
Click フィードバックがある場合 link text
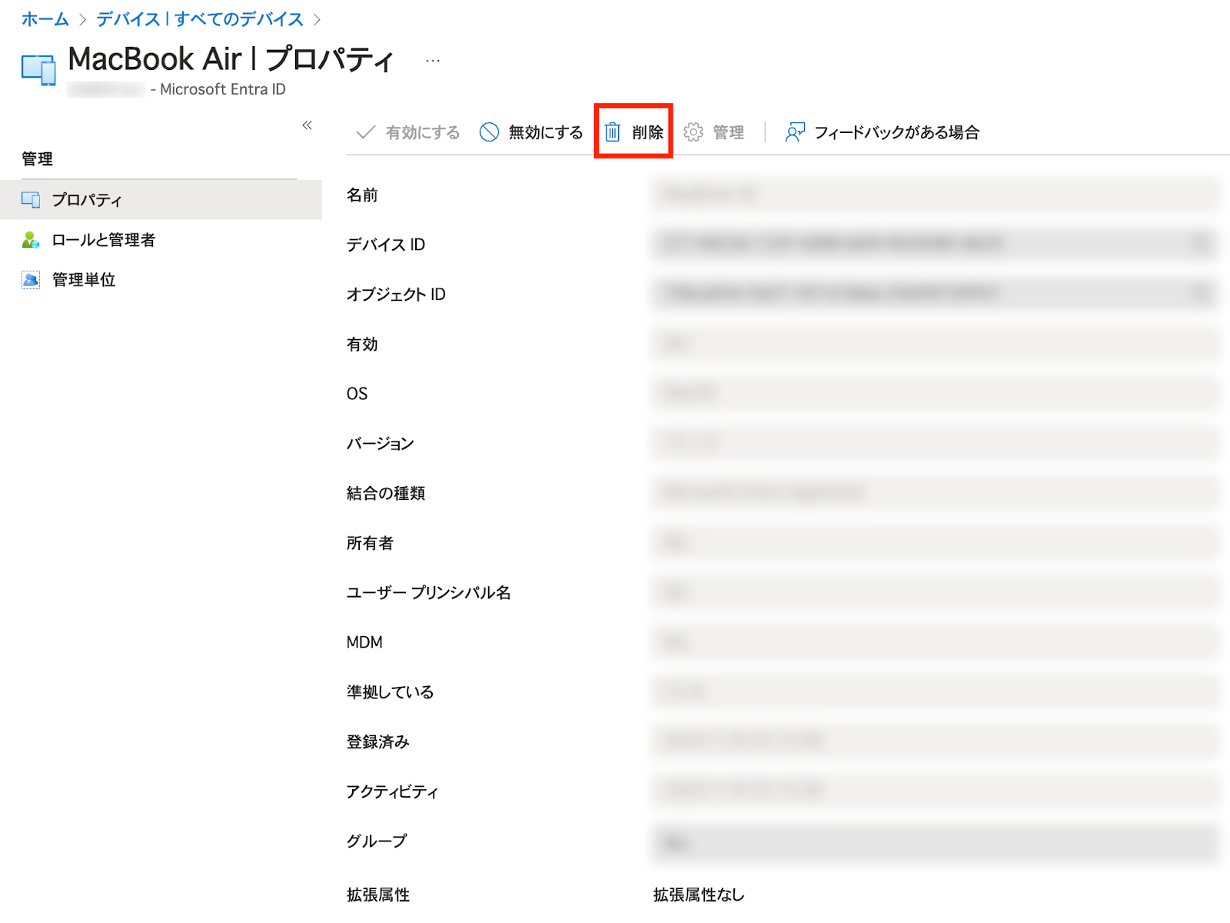coord(897,132)
